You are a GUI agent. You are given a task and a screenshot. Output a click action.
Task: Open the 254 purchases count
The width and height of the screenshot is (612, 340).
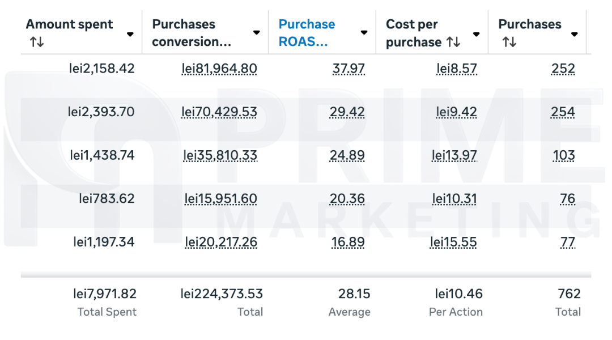563,112
